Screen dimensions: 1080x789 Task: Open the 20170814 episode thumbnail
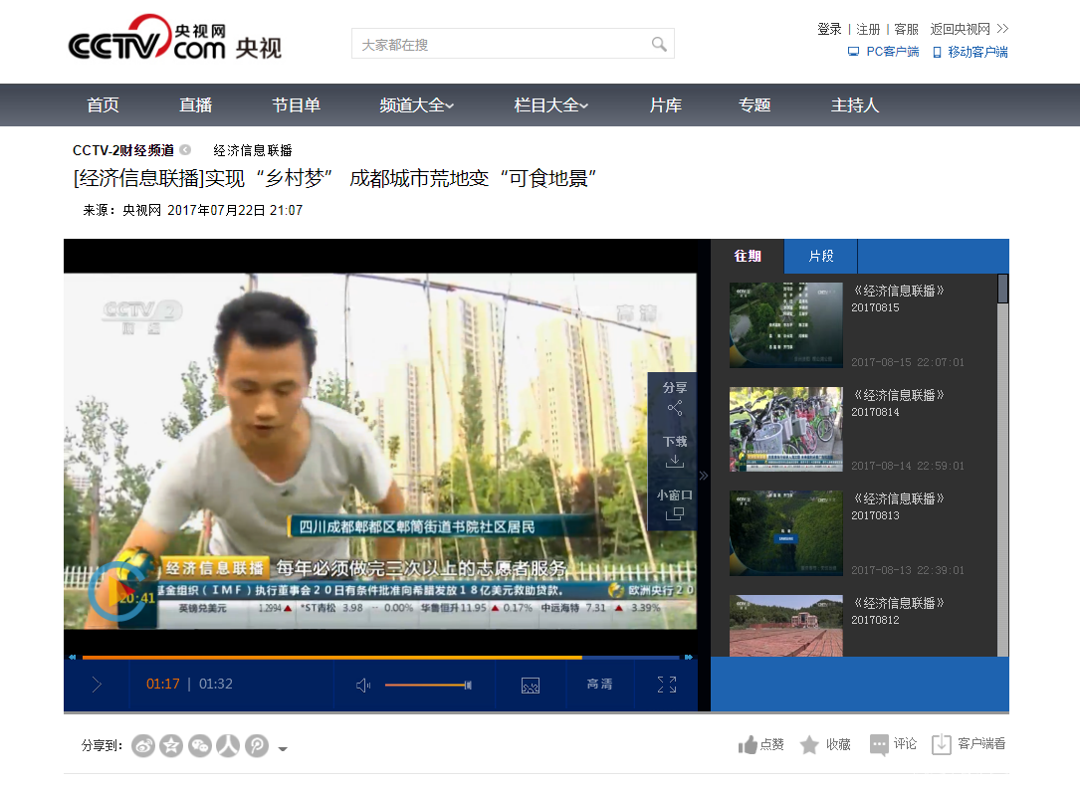click(785, 429)
